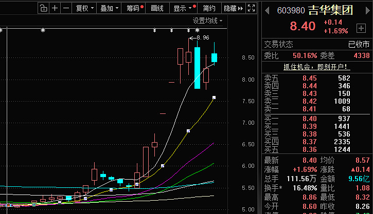Click 今开 value 8.60
373x214 pixels.
click(x=310, y=206)
